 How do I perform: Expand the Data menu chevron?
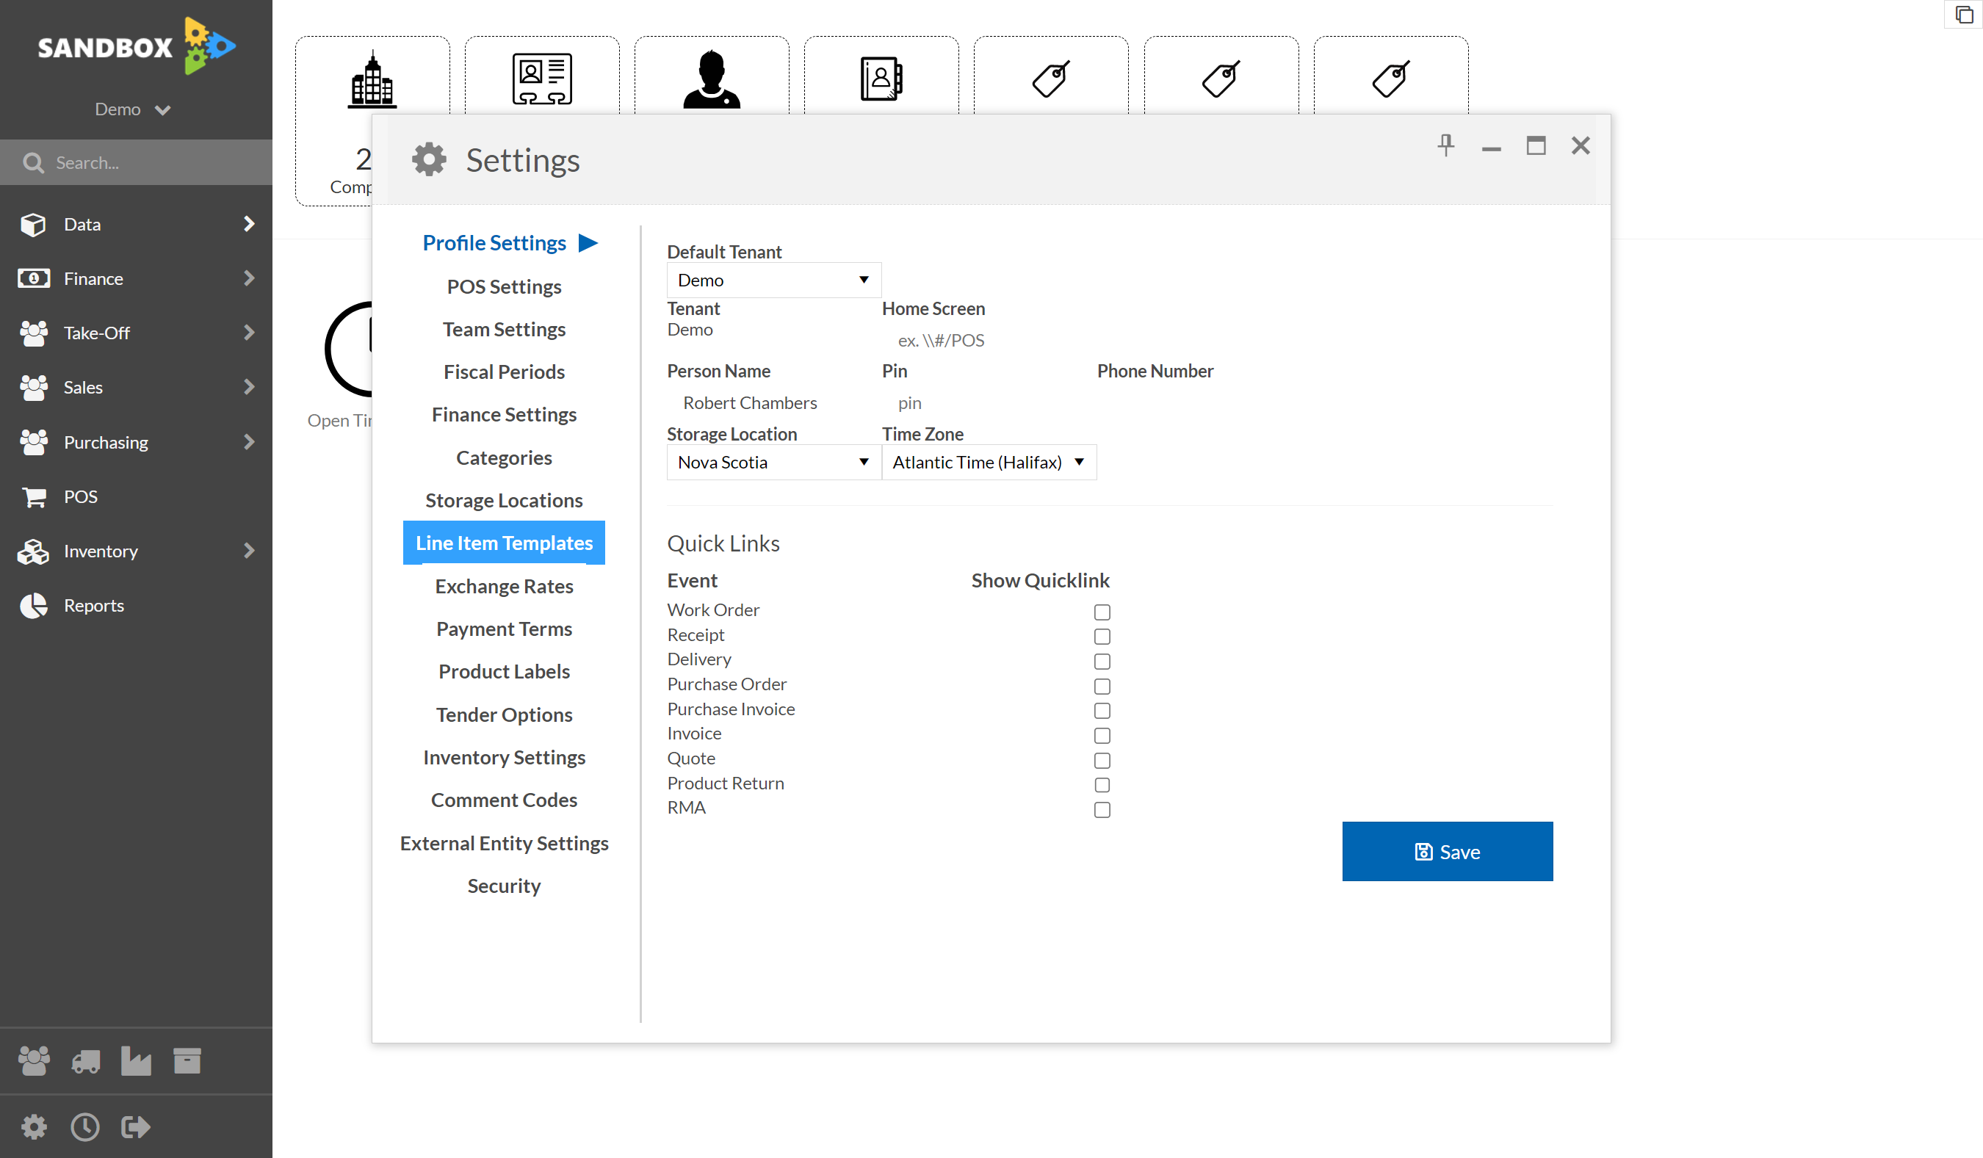pyautogui.click(x=249, y=224)
